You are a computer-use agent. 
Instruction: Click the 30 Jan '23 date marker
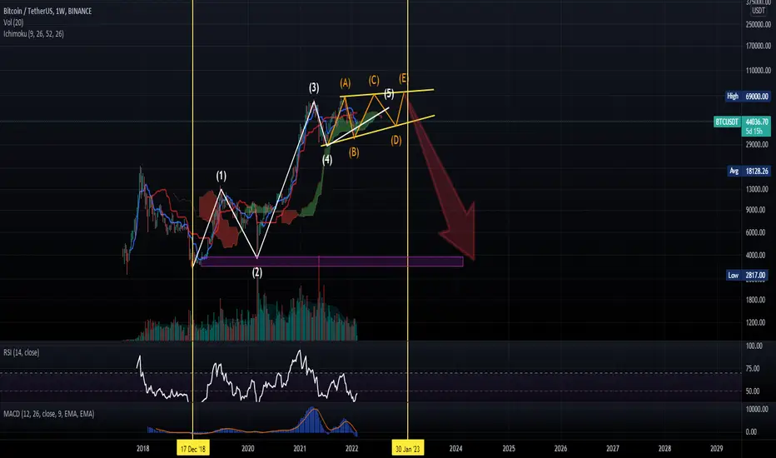coord(407,449)
